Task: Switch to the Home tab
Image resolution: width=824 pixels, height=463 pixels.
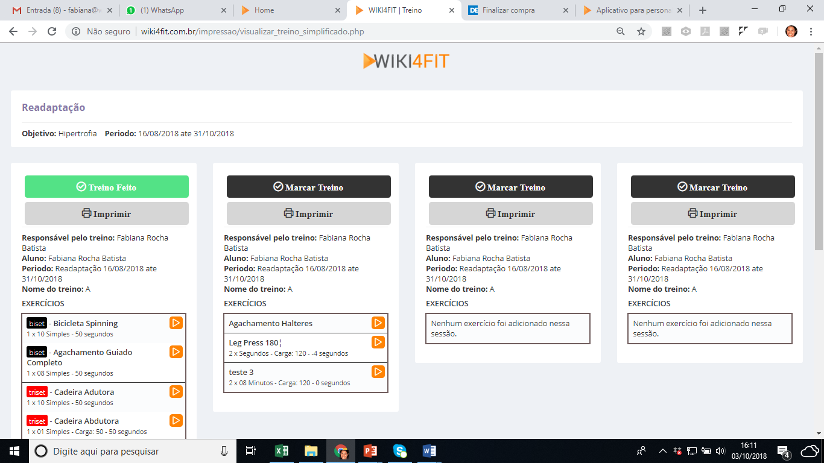Action: click(x=290, y=10)
